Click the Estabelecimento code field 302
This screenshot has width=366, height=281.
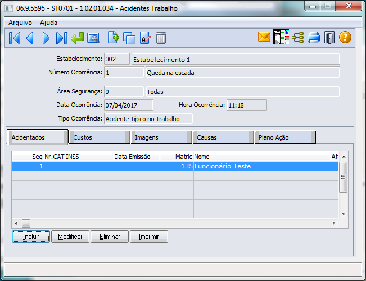pyautogui.click(x=117, y=59)
